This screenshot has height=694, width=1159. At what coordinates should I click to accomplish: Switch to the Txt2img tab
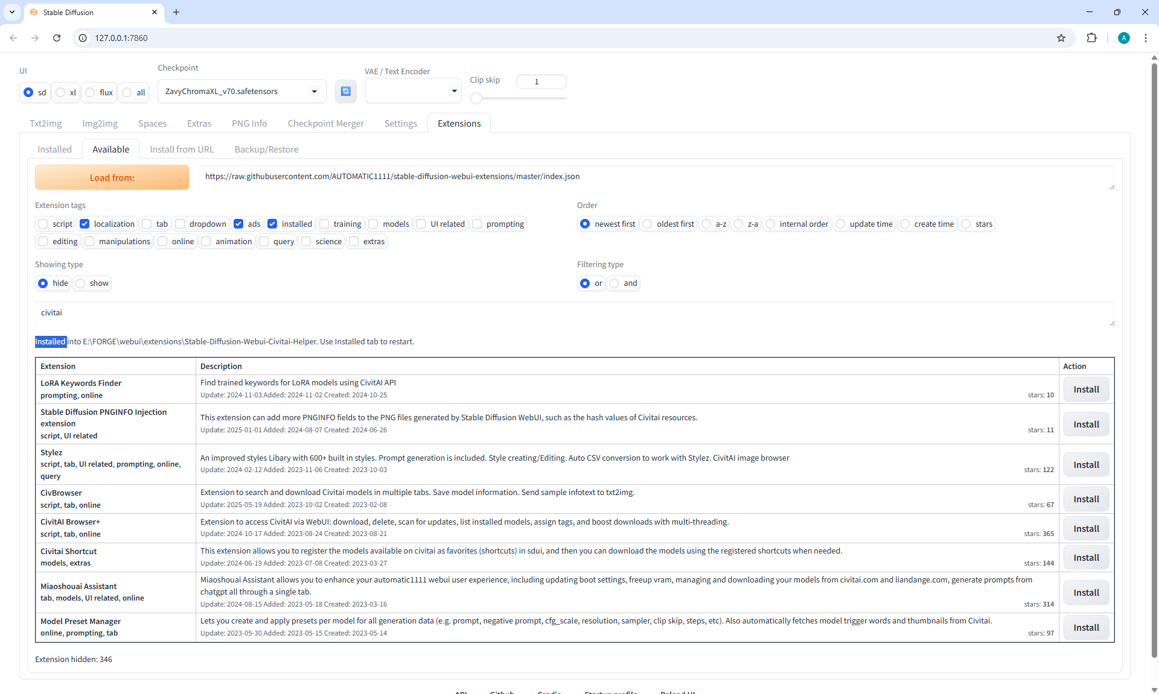click(x=46, y=124)
